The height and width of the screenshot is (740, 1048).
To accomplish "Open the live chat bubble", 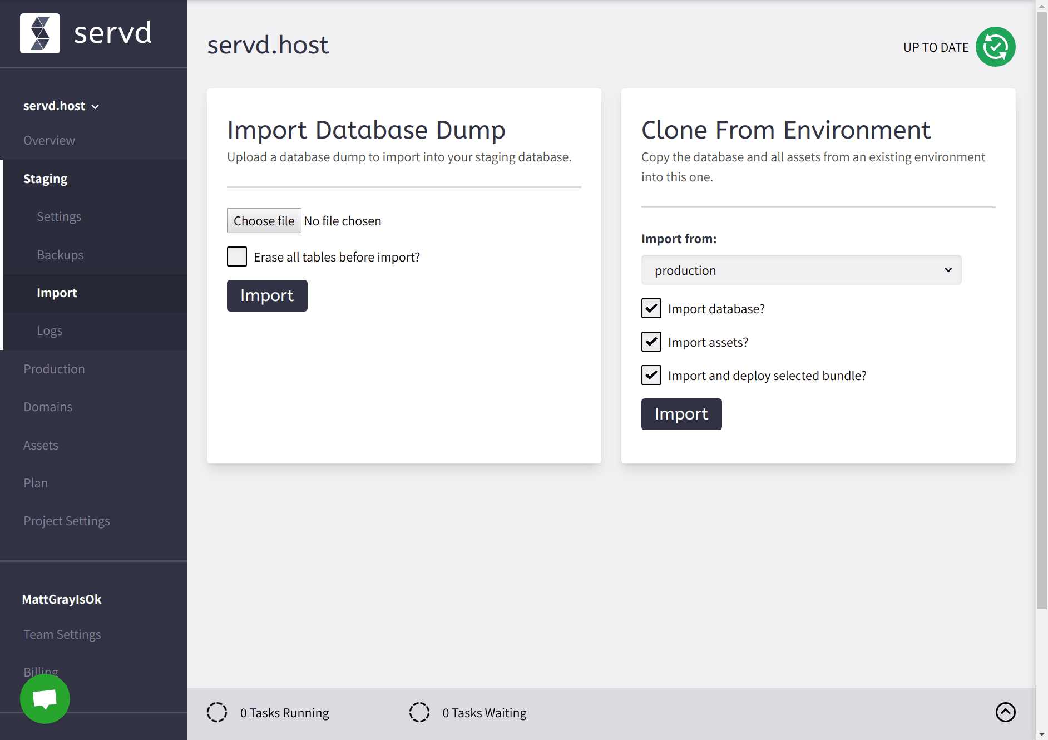I will [x=45, y=699].
